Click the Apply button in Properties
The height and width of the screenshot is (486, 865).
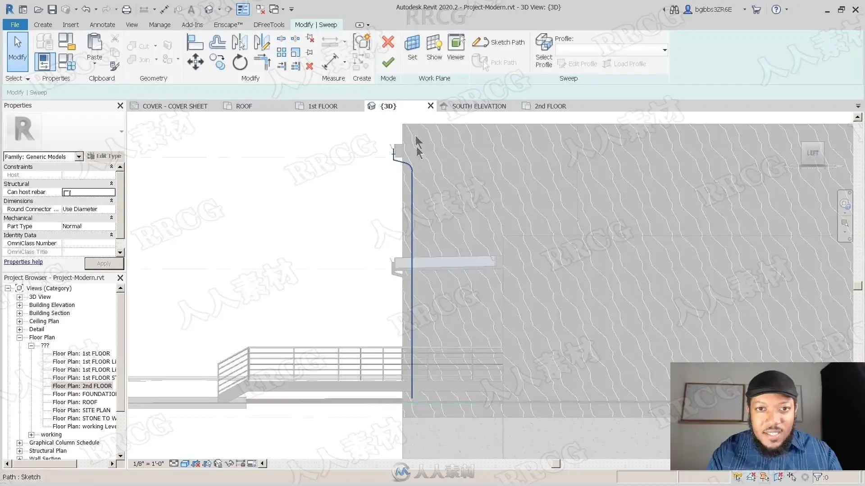point(104,264)
